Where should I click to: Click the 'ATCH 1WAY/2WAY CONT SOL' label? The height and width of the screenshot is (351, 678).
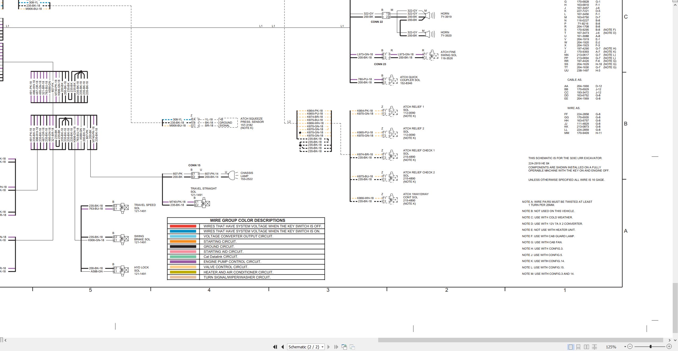tap(416, 196)
